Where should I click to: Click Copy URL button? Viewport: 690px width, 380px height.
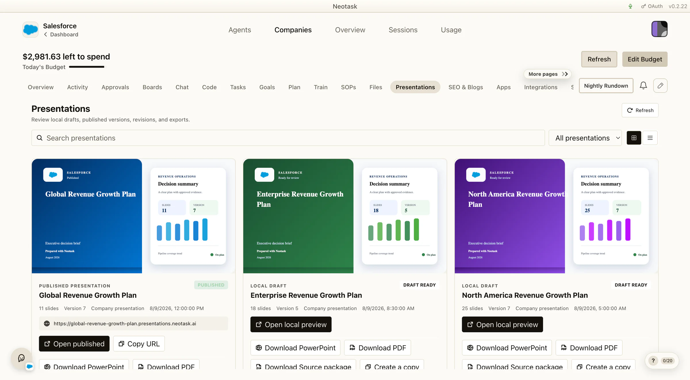coord(139,344)
